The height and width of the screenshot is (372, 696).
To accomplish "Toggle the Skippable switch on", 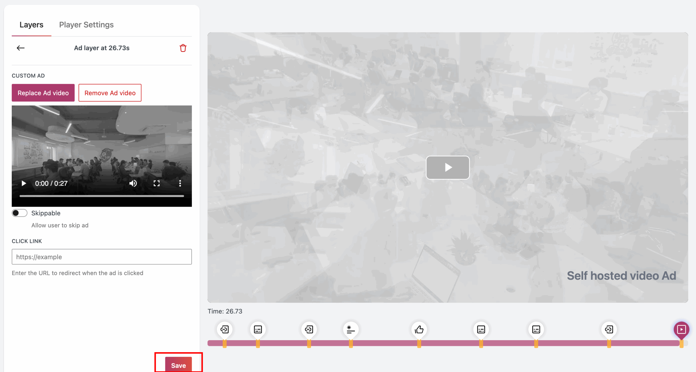I will click(20, 213).
